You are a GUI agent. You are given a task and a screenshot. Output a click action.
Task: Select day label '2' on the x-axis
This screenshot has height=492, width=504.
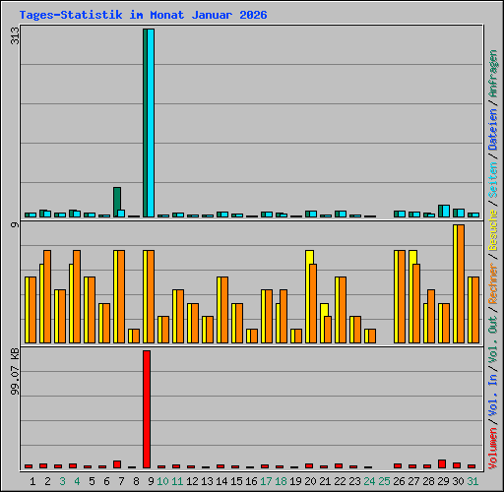(x=47, y=481)
